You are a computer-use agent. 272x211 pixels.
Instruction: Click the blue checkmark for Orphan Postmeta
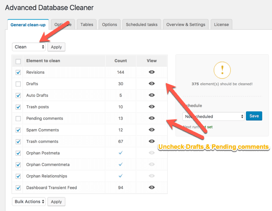tap(120, 153)
